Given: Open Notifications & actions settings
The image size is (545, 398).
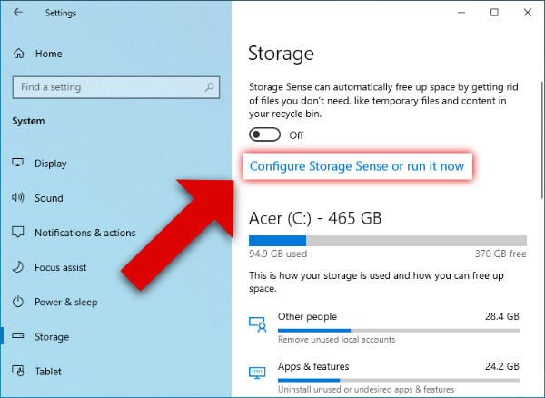Looking at the screenshot, I should tap(84, 233).
